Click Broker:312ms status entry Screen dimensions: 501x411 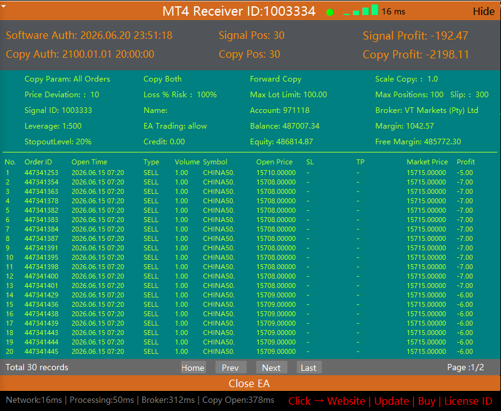coord(168,400)
